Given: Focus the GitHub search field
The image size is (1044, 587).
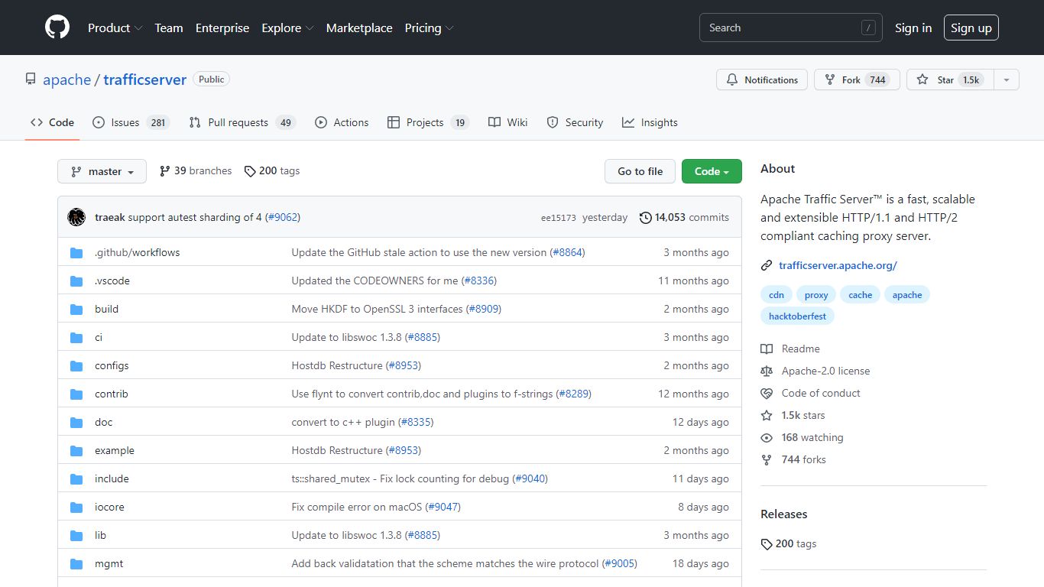Looking at the screenshot, I should pyautogui.click(x=791, y=28).
